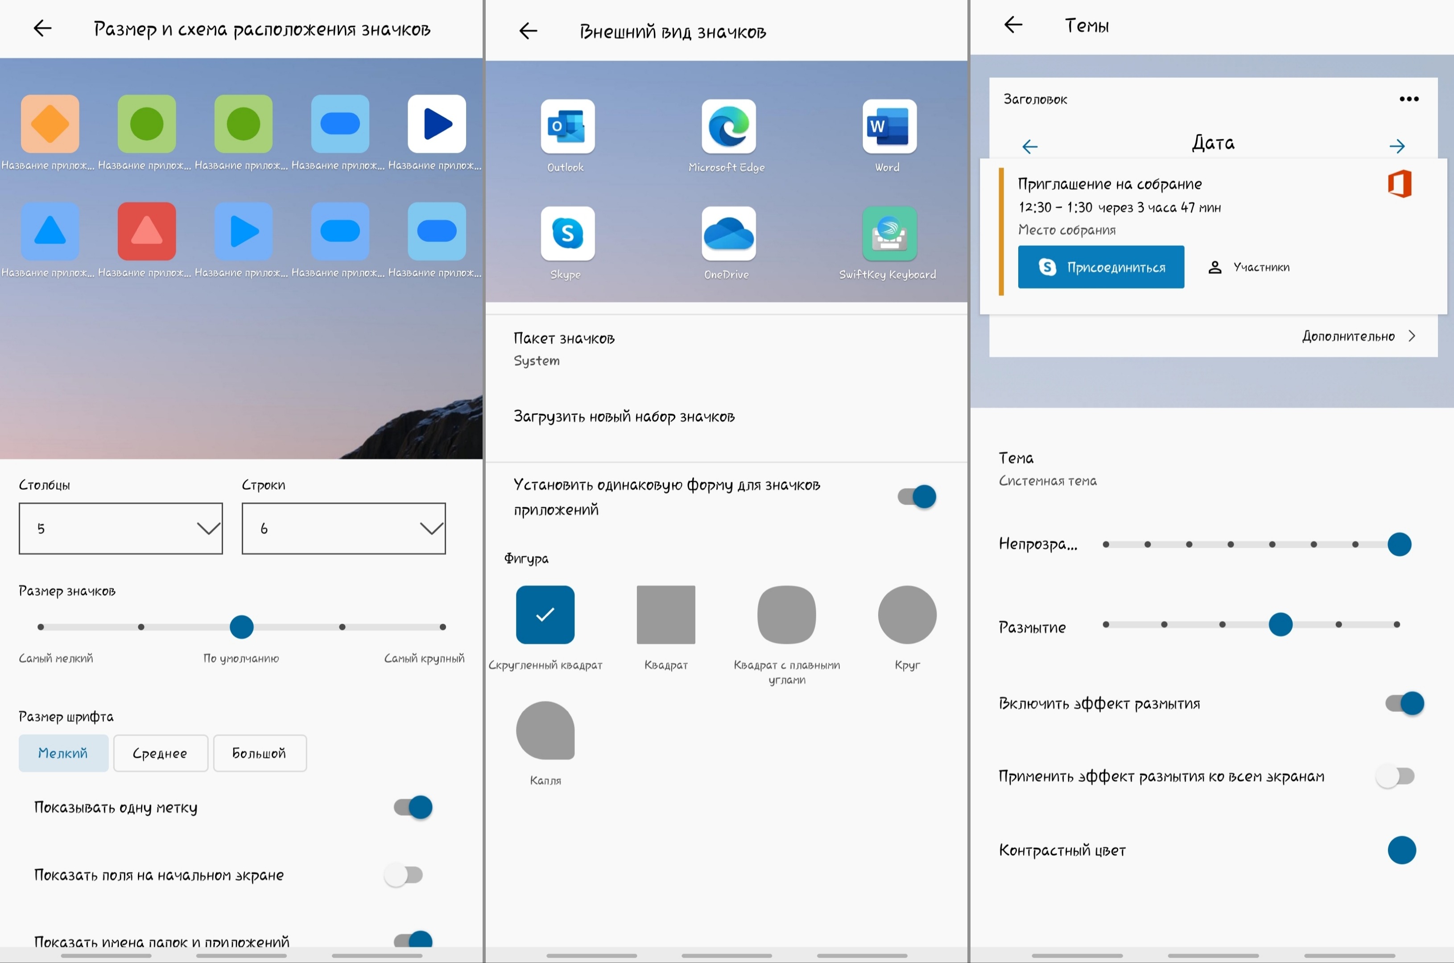Open the three-dot menu next to Заголовок

(1409, 99)
